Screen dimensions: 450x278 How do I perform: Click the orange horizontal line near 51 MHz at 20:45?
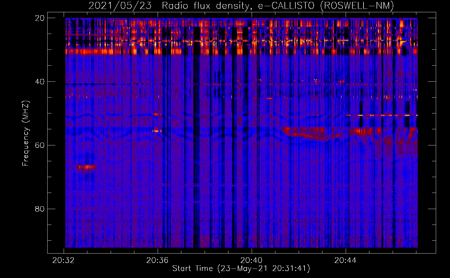pyautogui.click(x=382, y=115)
